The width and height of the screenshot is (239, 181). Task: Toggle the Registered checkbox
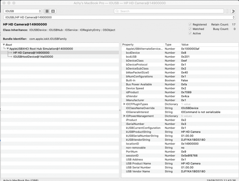pos(190,24)
